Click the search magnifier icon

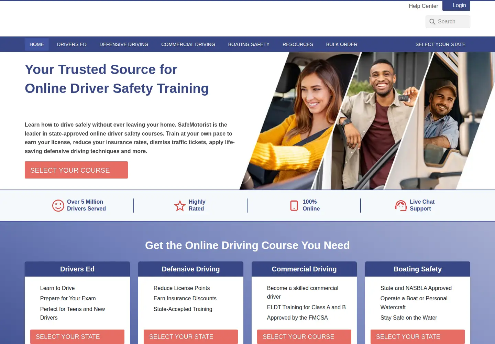coord(432,22)
